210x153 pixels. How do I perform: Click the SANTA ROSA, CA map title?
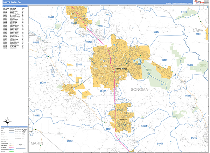[x=12, y=2]
